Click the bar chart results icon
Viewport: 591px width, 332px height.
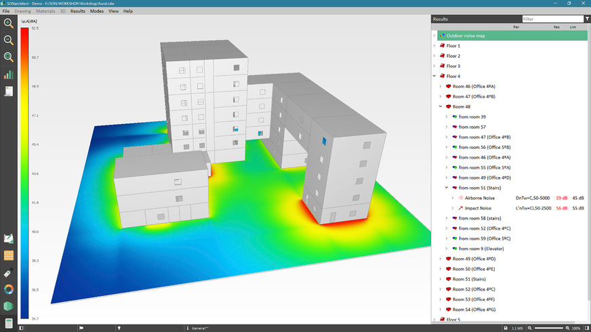(x=9, y=75)
